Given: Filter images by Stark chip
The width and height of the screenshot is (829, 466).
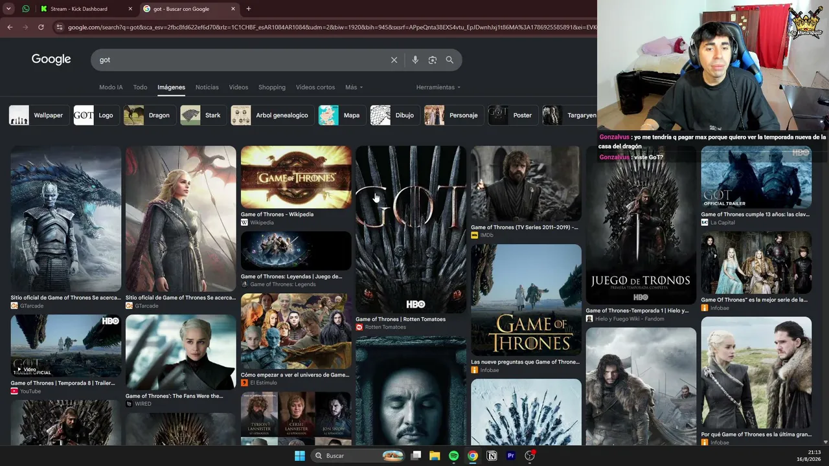Looking at the screenshot, I should coord(202,115).
